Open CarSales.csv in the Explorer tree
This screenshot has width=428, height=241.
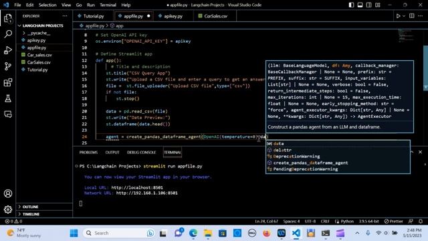tap(39, 62)
